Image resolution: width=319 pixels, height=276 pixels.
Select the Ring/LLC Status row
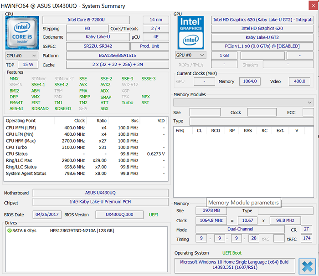click(x=86, y=167)
